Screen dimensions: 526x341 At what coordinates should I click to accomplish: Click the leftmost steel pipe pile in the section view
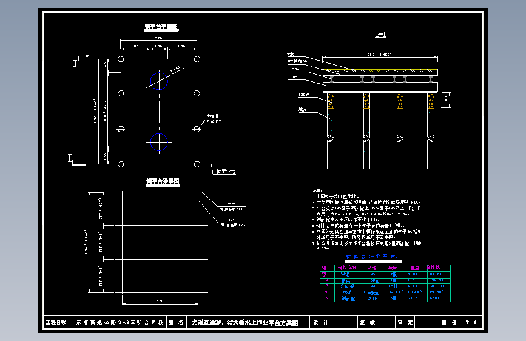[x=331, y=131]
